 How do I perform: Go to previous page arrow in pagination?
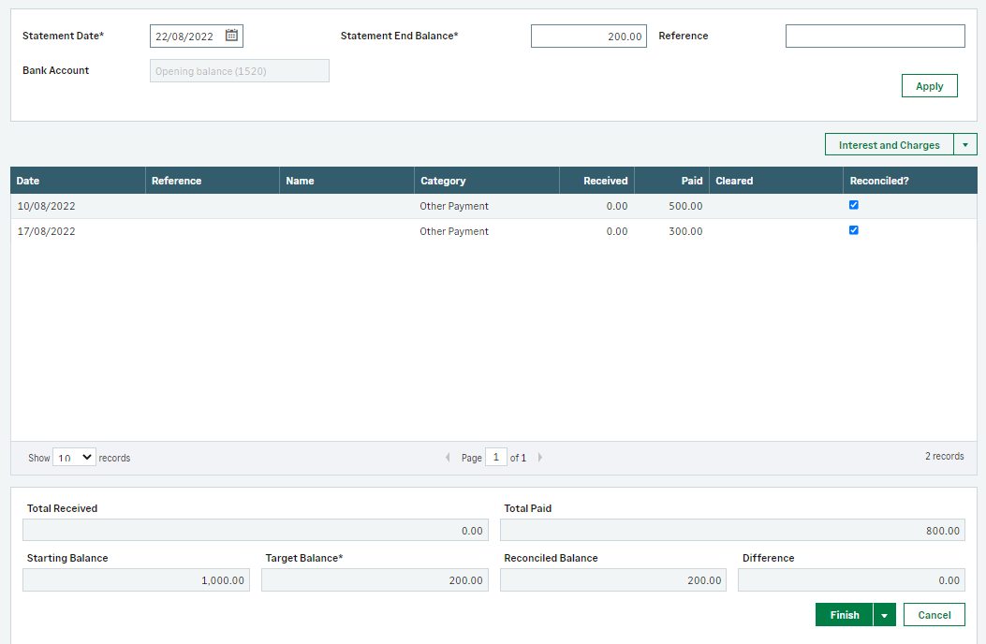click(x=448, y=458)
